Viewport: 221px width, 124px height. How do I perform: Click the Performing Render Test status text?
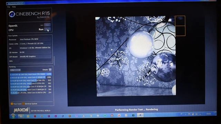[136, 110]
